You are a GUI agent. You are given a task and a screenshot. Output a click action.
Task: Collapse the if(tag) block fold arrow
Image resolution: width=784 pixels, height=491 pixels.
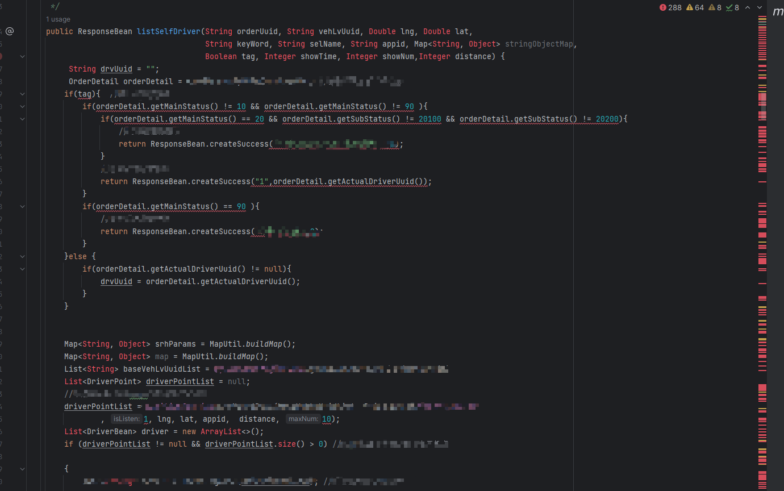pyautogui.click(x=22, y=94)
